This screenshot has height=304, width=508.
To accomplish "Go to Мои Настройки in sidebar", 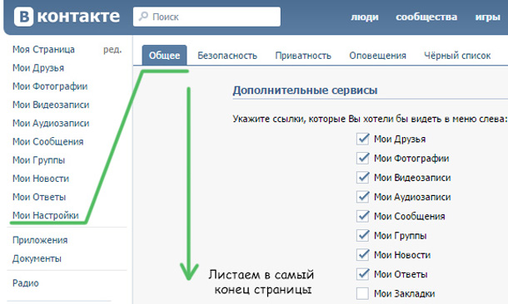I will 46,215.
